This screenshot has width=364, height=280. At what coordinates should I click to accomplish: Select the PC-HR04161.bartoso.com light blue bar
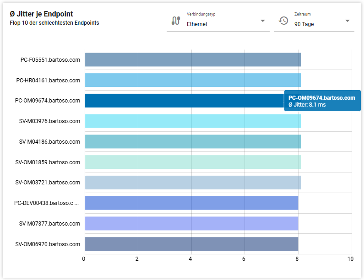pyautogui.click(x=192, y=80)
